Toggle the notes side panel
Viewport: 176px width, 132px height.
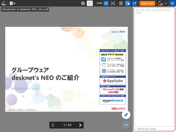(x=128, y=3)
